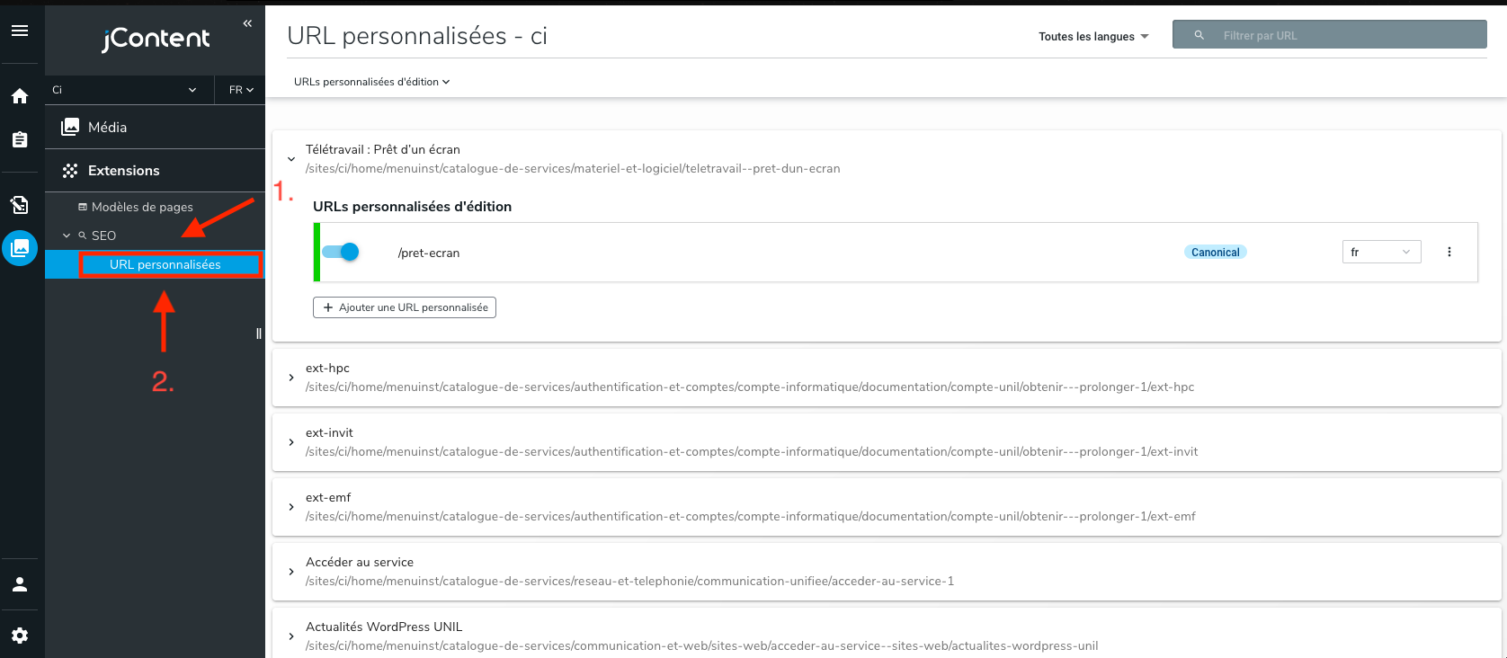Open the three-dot menu for /pret-ecran

coord(1449,252)
